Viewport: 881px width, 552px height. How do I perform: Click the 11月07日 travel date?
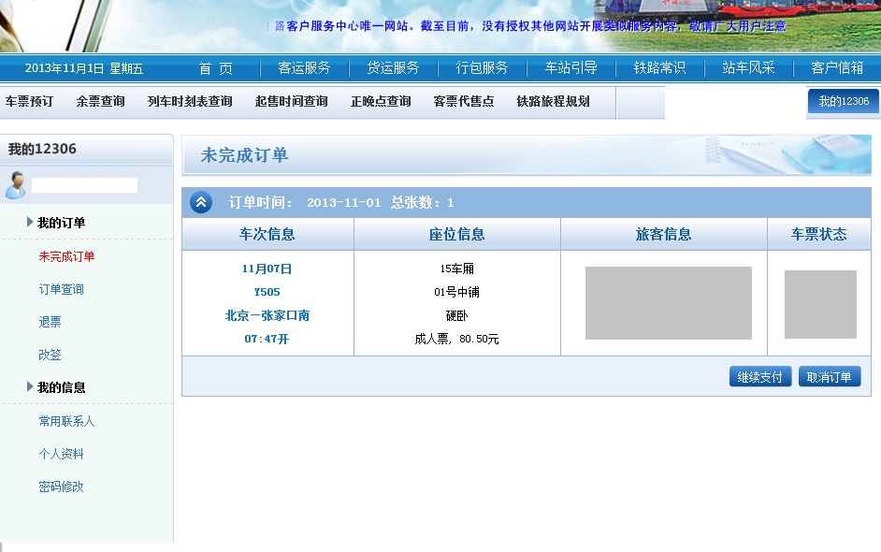coord(267,269)
